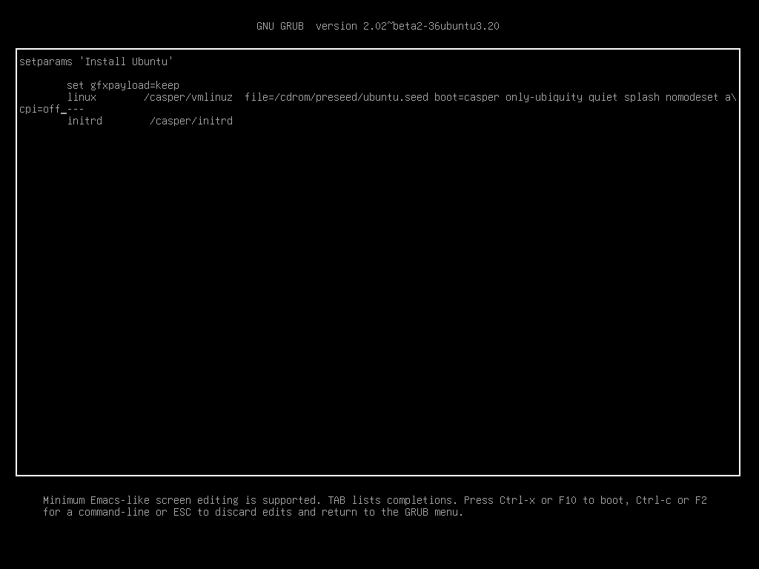This screenshot has width=759, height=569.
Task: Click the /casper/initrd path
Action: point(191,121)
